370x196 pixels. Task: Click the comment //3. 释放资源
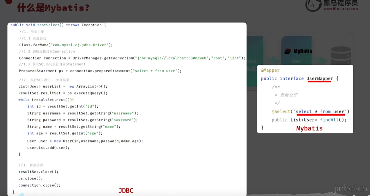click(31, 165)
